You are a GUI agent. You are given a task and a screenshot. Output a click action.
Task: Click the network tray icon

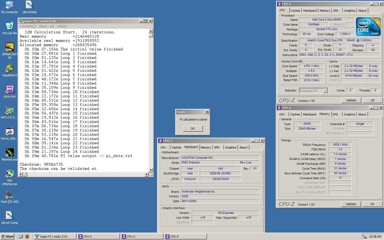365,237
